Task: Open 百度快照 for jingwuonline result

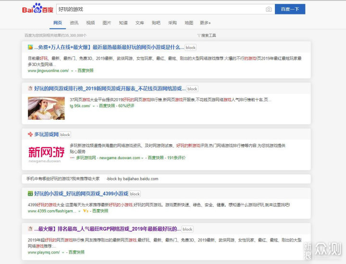Action: pyautogui.click(x=86, y=71)
